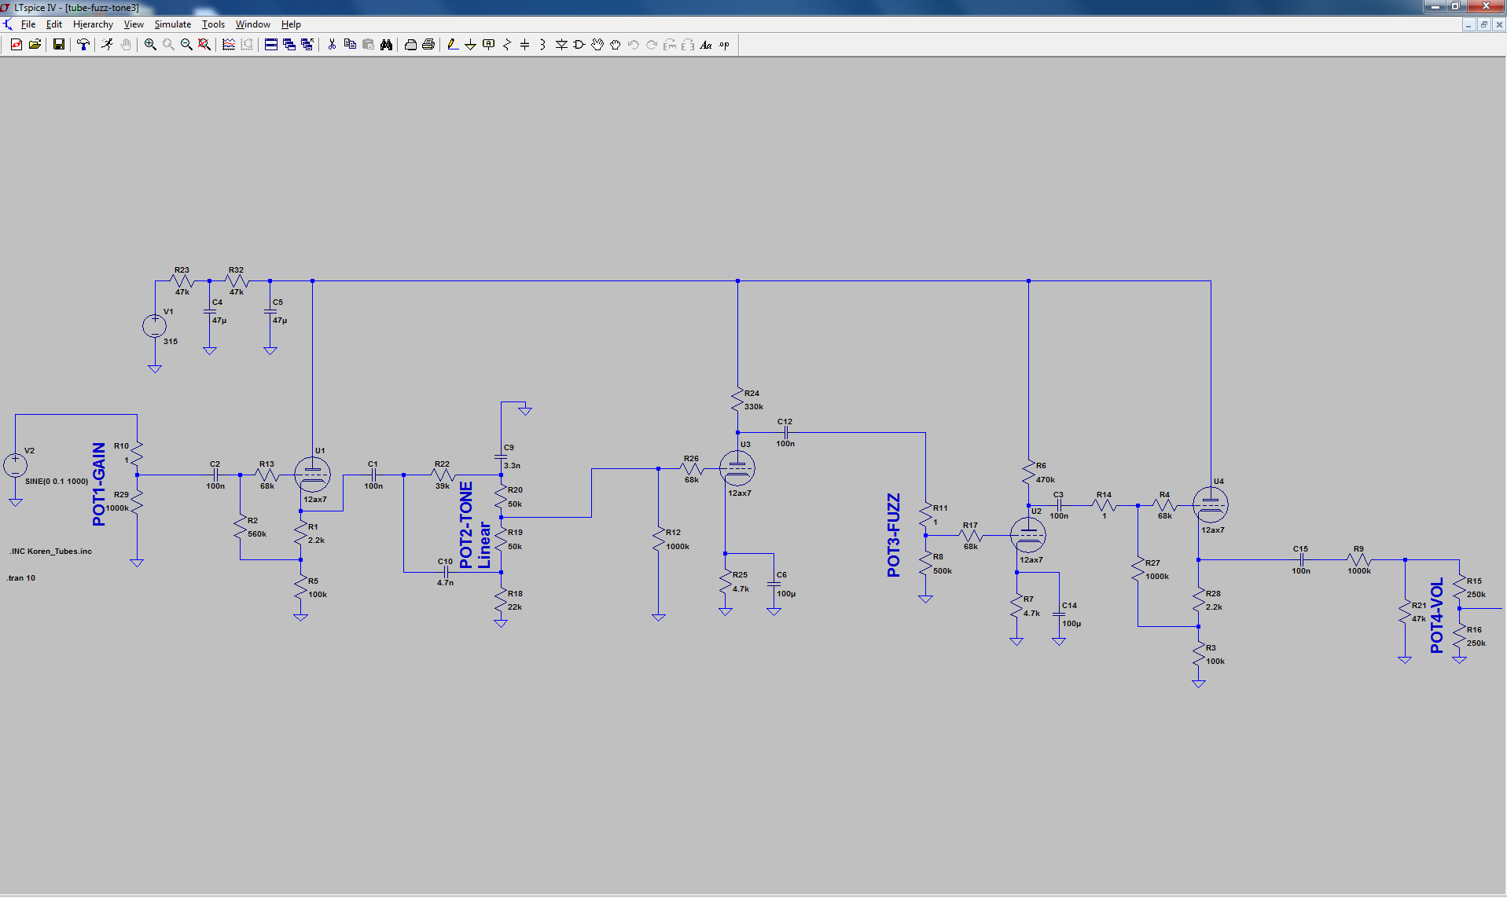Screen dimensions: 1507x898
Task: Select the POT2-TONE label
Action: 466,525
